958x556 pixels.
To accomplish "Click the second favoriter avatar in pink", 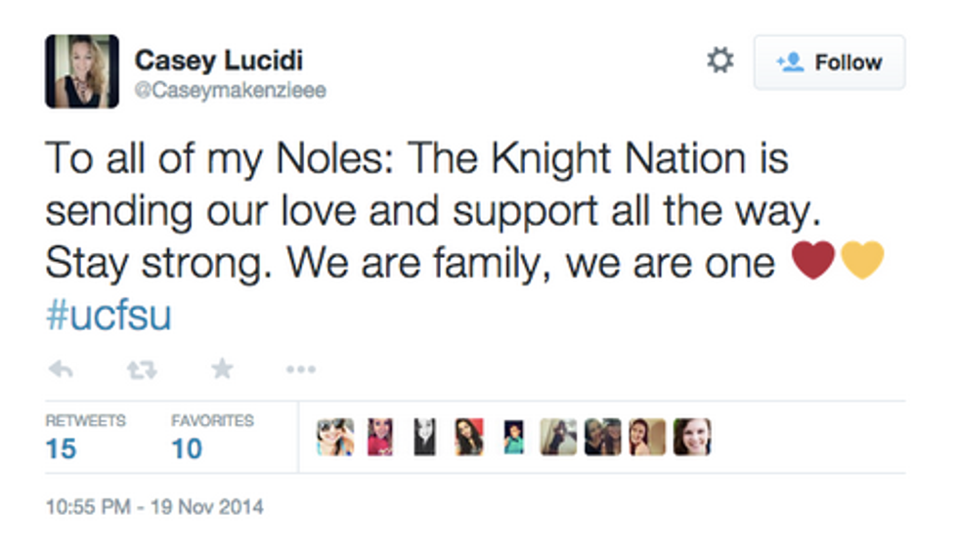I will (x=379, y=438).
